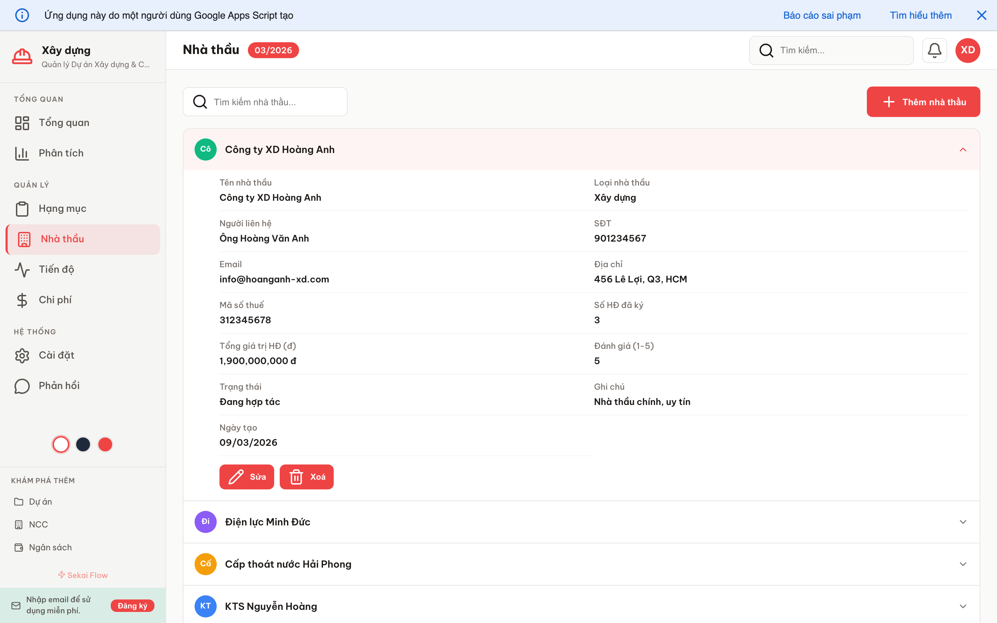The height and width of the screenshot is (623, 997).
Task: Click the XD avatar badge
Action: coord(967,50)
